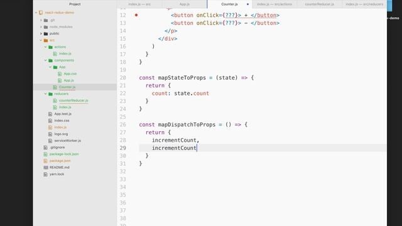Expand the node_modules folder chevron
This screenshot has width=402, height=226.
(41, 27)
